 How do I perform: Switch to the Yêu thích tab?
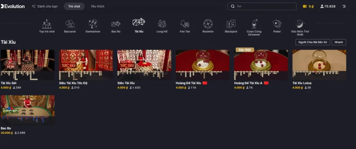97,6
